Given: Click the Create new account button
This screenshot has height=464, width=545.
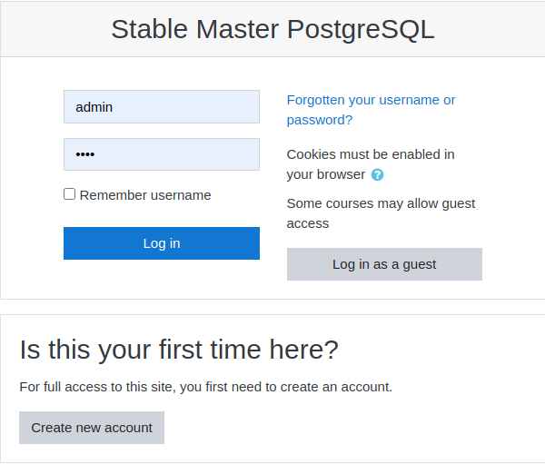Looking at the screenshot, I should coord(92,428).
